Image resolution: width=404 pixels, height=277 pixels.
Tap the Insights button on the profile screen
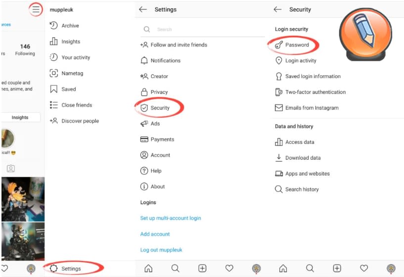tap(20, 117)
